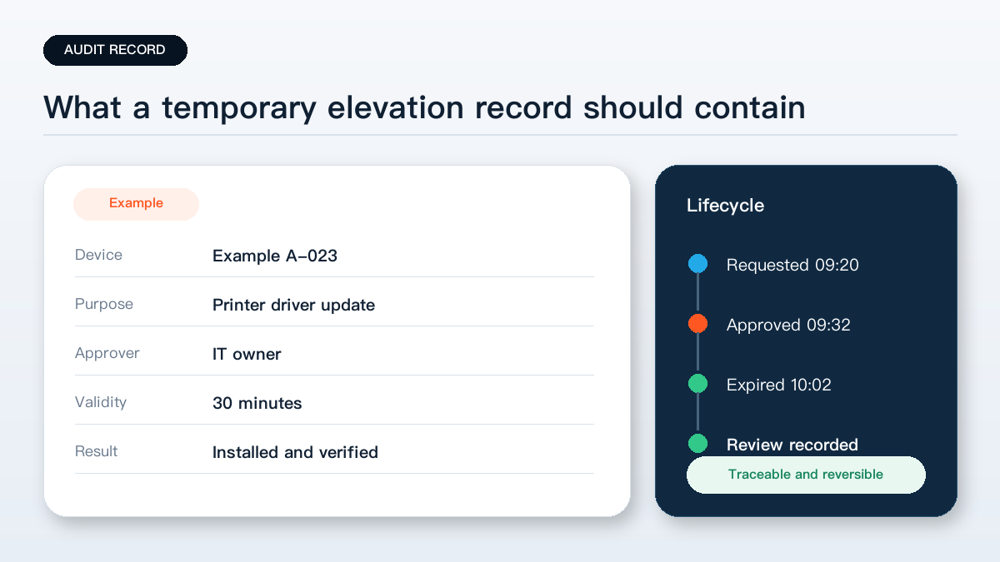Select the AUDIT RECORD badge
The width and height of the screenshot is (1000, 562).
click(x=115, y=50)
